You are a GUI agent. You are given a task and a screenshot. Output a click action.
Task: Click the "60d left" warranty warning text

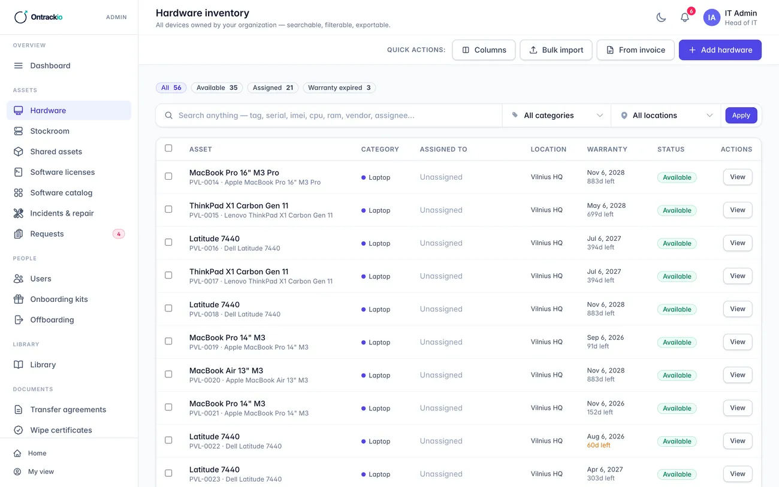pos(599,445)
